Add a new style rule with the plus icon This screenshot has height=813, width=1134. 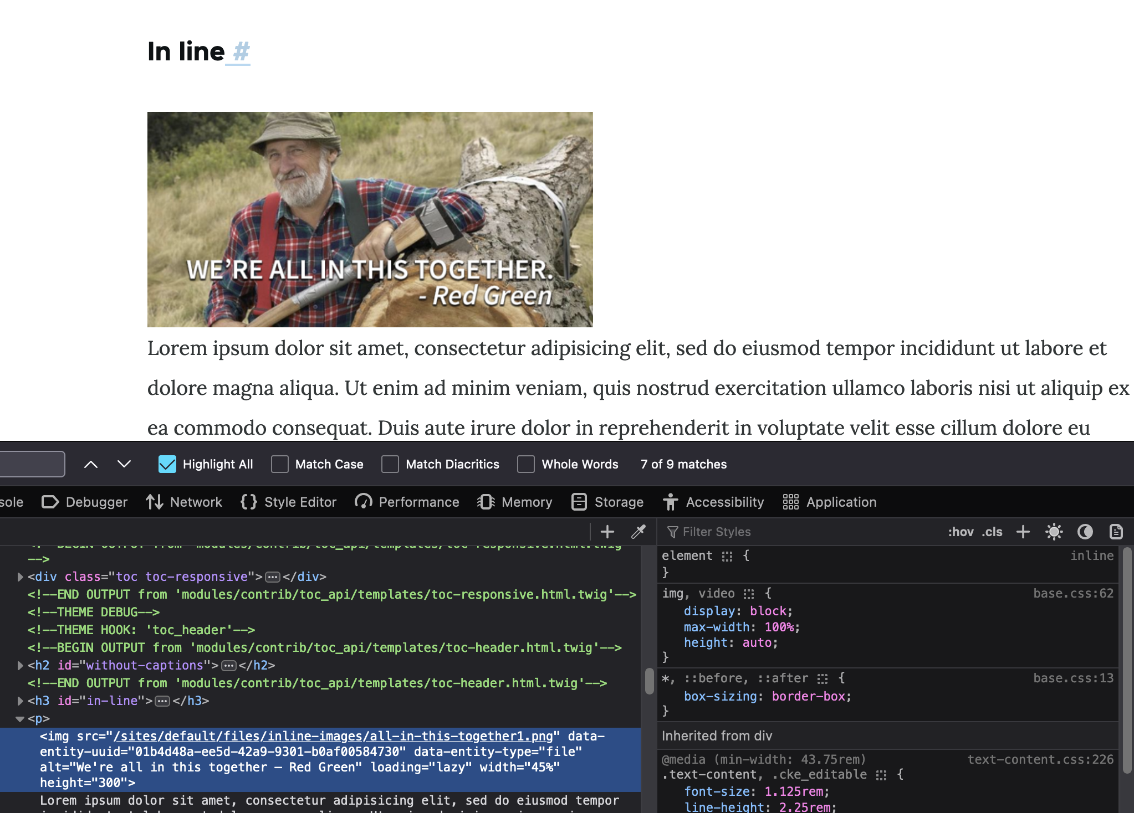pos(1023,532)
